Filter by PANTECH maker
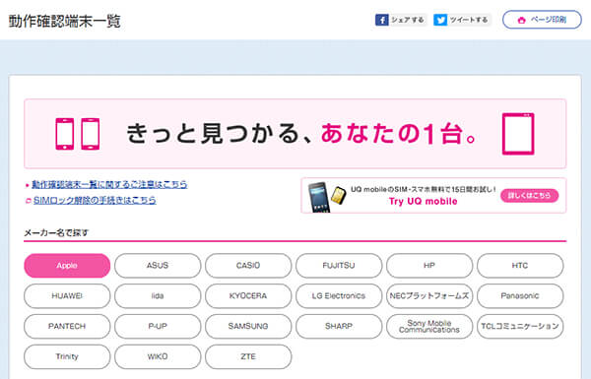 pyautogui.click(x=67, y=326)
